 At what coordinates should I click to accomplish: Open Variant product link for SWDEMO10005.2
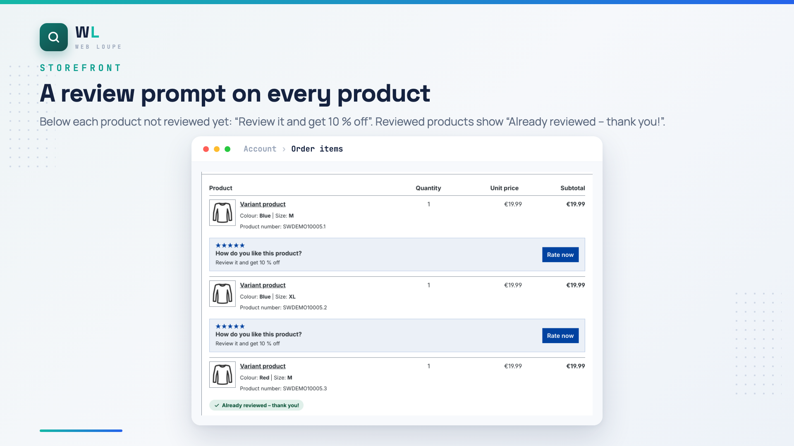pos(263,285)
